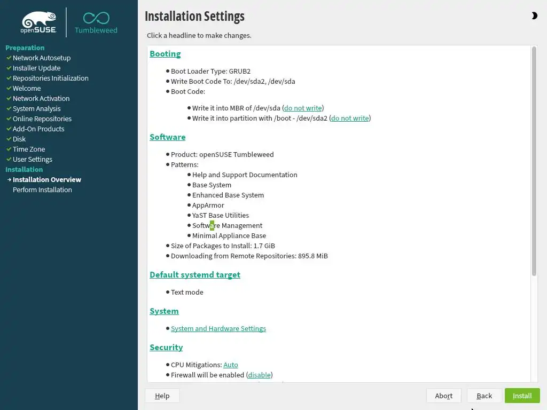
Task: Select Network Activation step
Action: click(41, 98)
